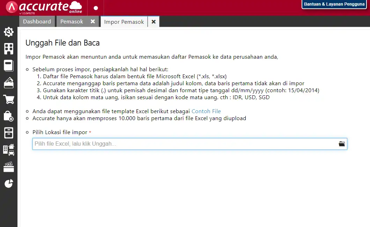Open the reports pie chart icon

click(x=8, y=184)
